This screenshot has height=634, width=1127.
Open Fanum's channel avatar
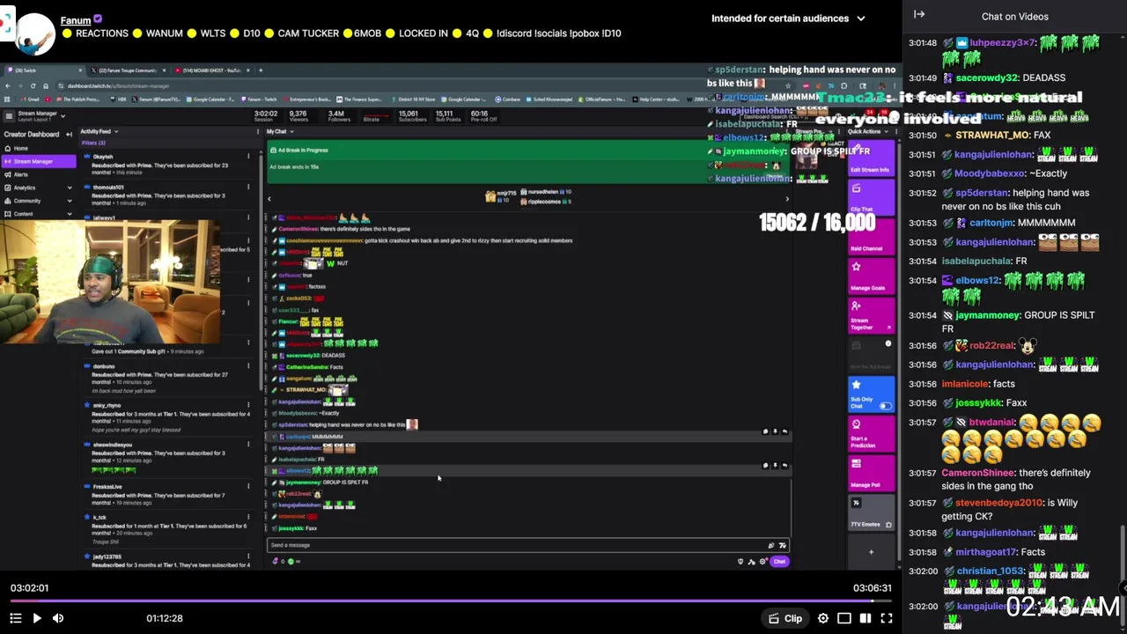pos(34,33)
